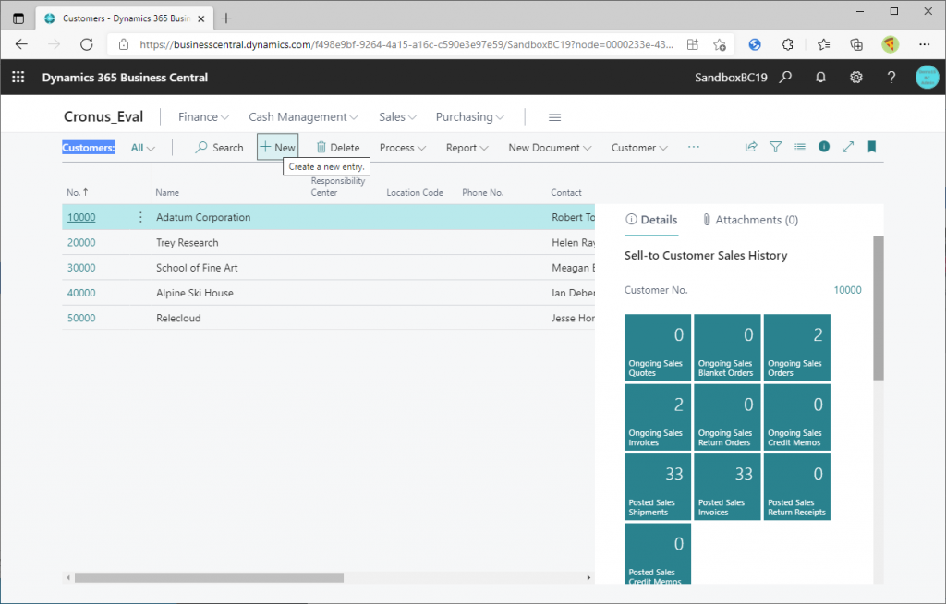Create a new customer with New
Screen dimensions: 946x604
277,147
